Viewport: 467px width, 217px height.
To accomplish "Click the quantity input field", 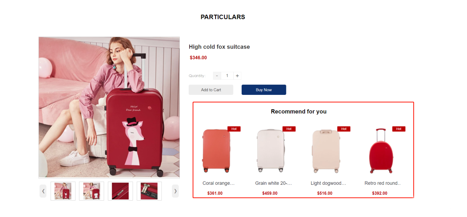I will pos(227,76).
